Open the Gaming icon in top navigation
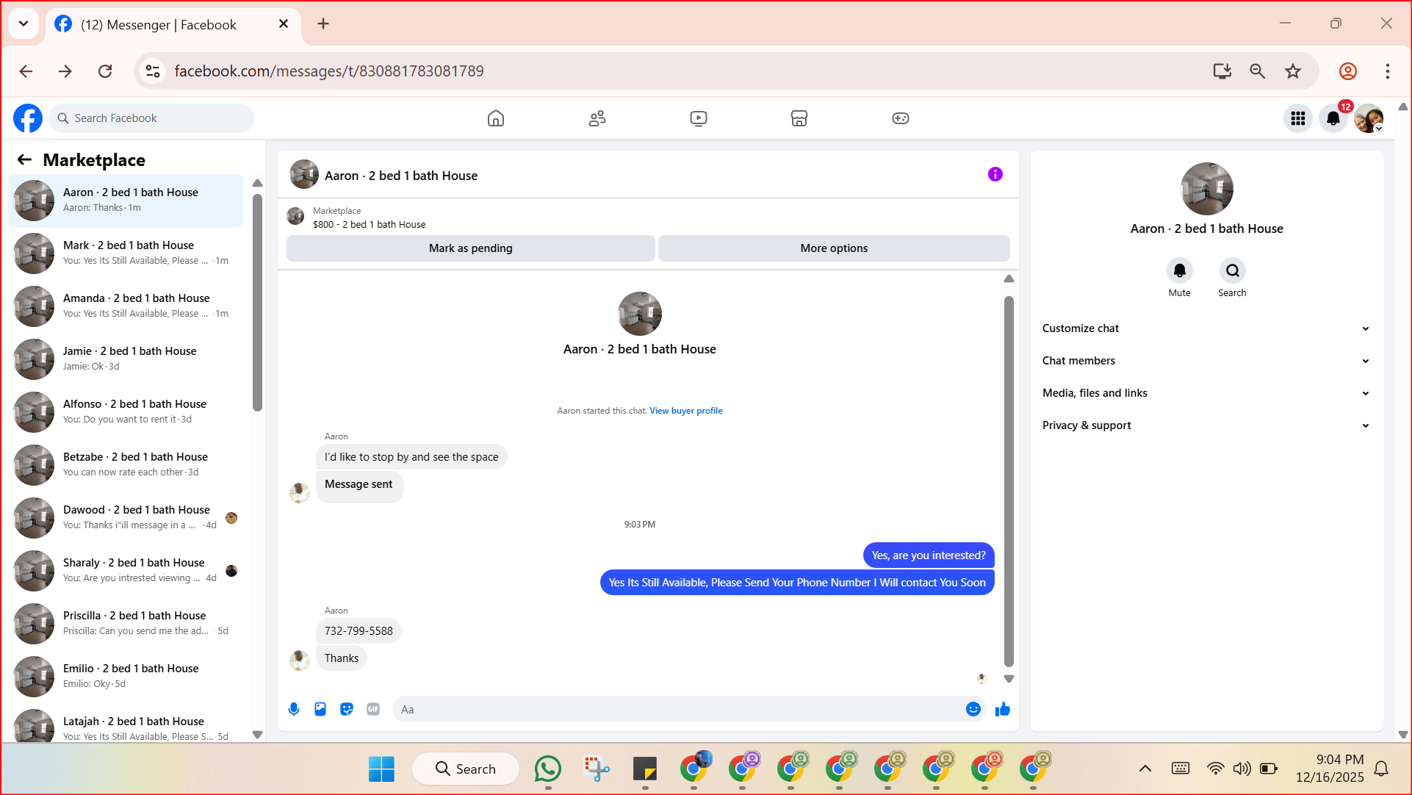 [901, 118]
